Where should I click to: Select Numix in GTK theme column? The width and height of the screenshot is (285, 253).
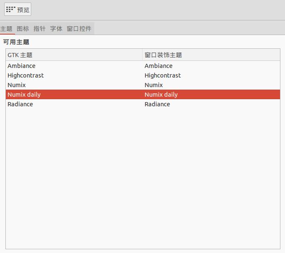pos(17,85)
